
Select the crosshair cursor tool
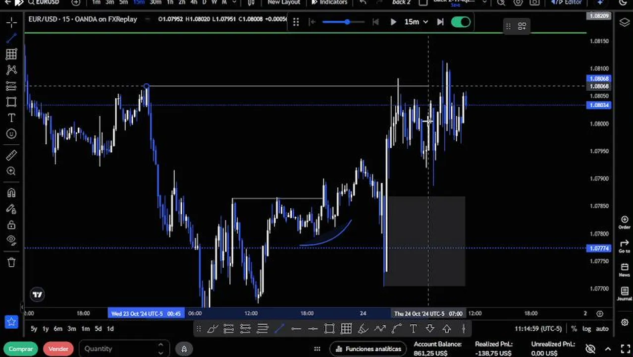click(11, 22)
